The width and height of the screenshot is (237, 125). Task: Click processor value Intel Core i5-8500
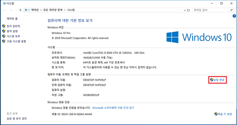click(x=114, y=53)
